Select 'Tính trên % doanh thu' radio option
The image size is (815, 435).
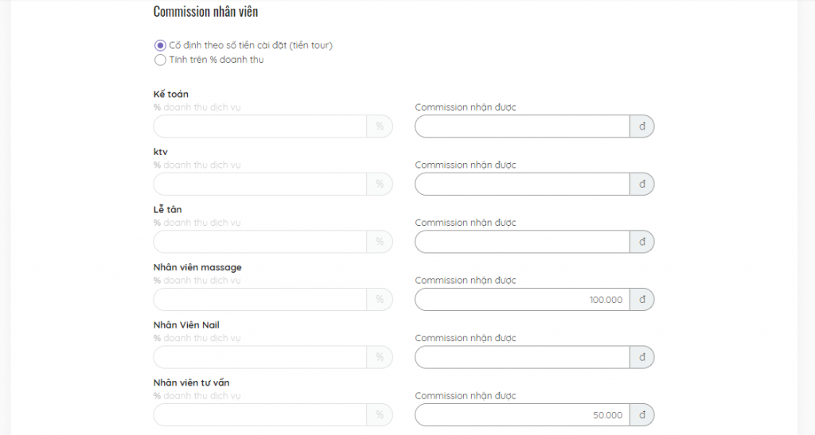(160, 60)
